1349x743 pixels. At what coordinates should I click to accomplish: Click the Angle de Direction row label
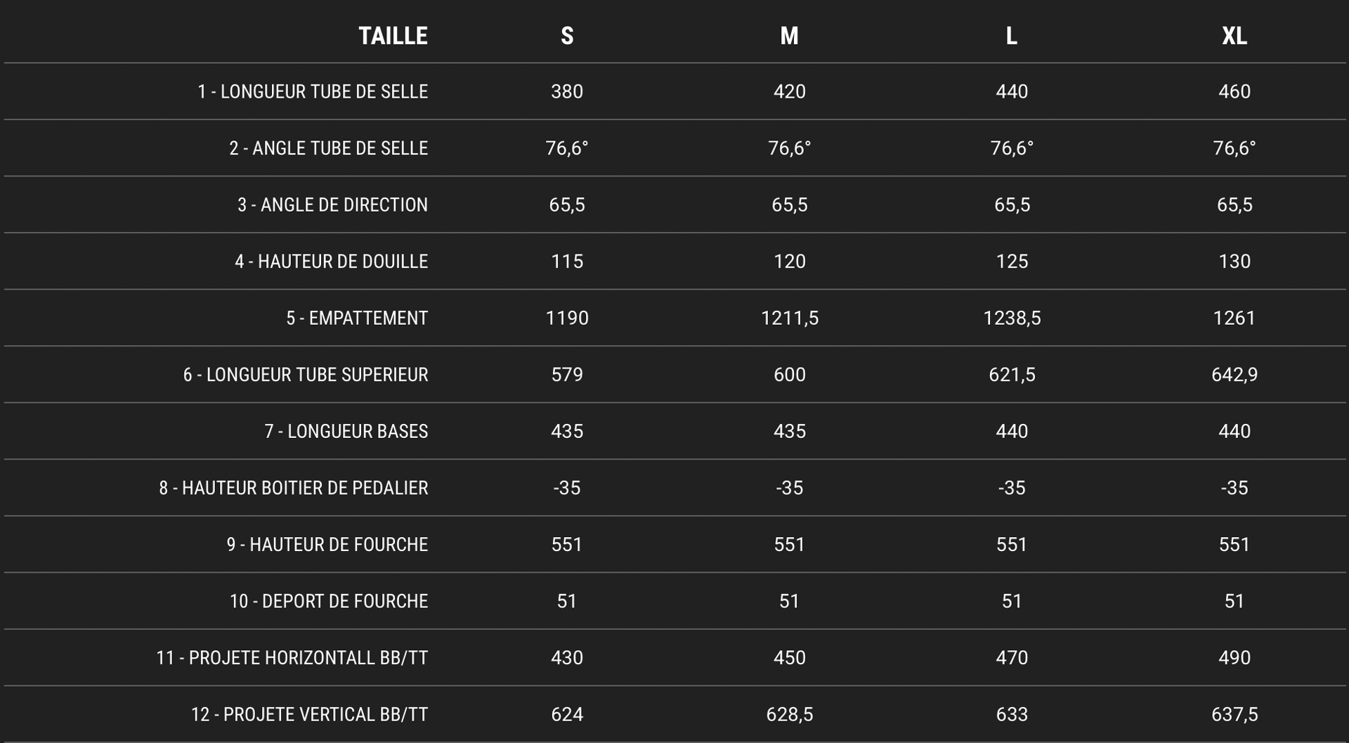(332, 205)
